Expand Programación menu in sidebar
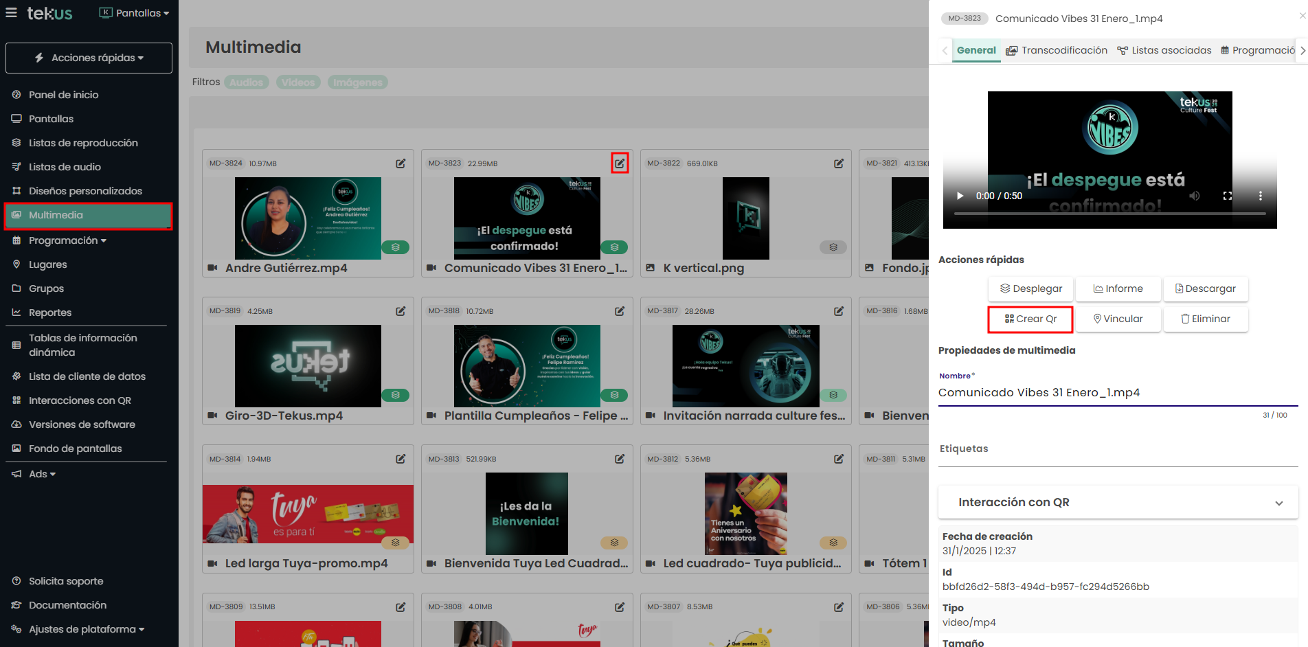 tap(67, 240)
